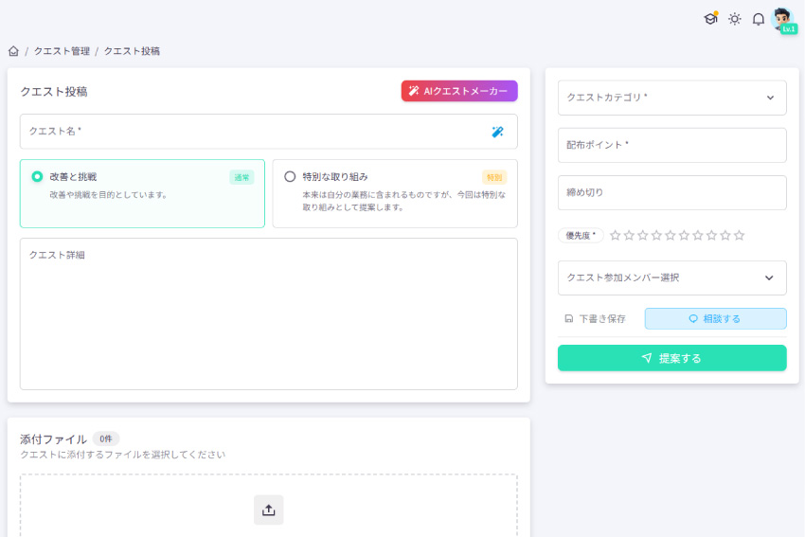Open the クエストカテゴリ dropdown
This screenshot has width=805, height=537.
tap(672, 98)
